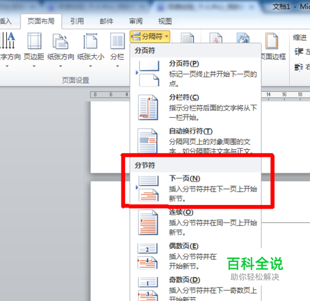Click the 缩进 indent label
This screenshot has width=310, height=301.
300,38
